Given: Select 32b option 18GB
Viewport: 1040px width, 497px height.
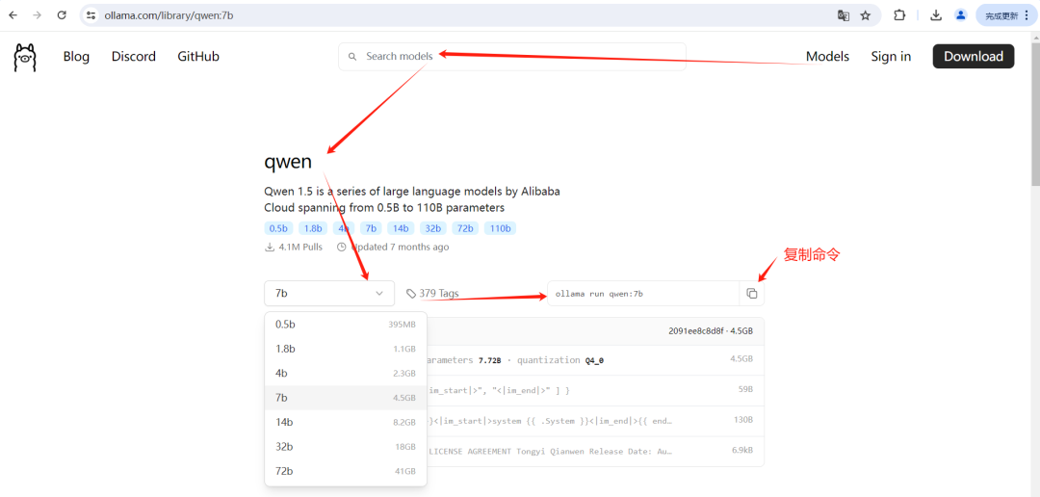Looking at the screenshot, I should point(346,447).
